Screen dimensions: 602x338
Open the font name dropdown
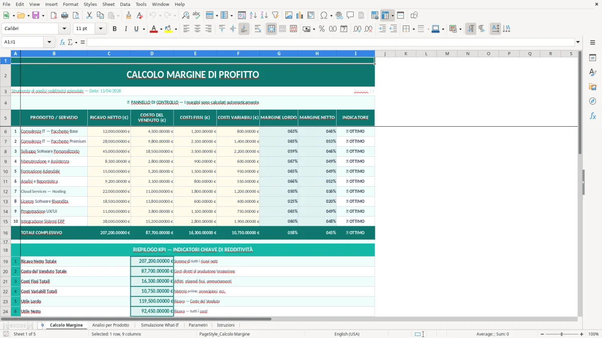coord(65,29)
